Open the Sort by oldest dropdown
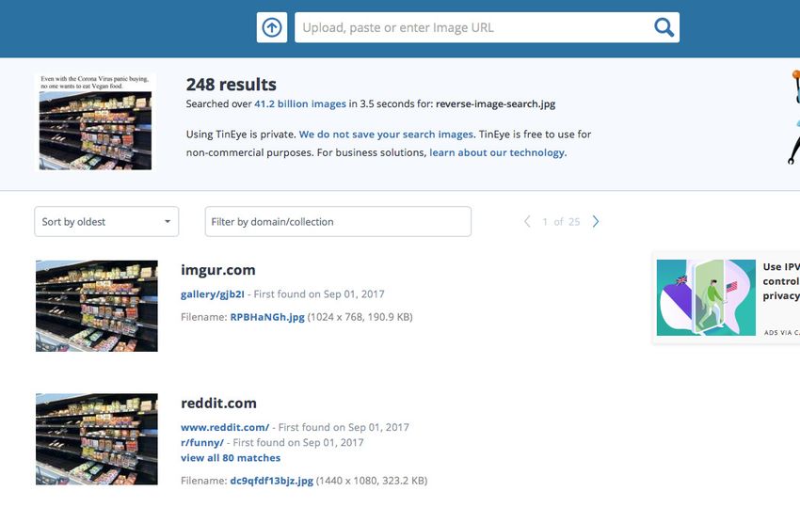This screenshot has width=800, height=507. click(x=106, y=221)
